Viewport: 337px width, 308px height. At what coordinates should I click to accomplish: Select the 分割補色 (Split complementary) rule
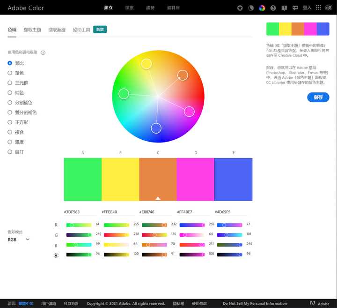(20, 103)
